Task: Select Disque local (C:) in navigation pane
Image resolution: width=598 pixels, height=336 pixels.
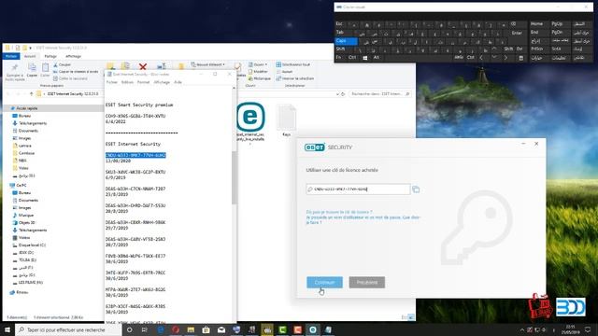Action: click(x=29, y=245)
